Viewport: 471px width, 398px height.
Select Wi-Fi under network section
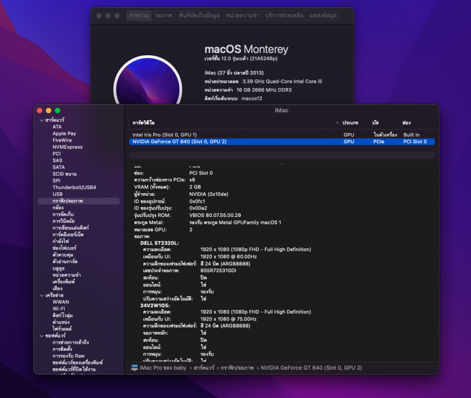click(x=58, y=309)
